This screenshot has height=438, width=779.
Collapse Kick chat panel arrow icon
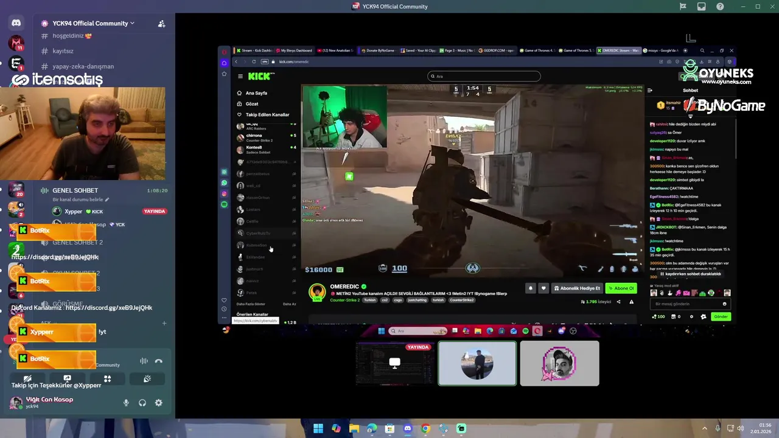coord(649,90)
